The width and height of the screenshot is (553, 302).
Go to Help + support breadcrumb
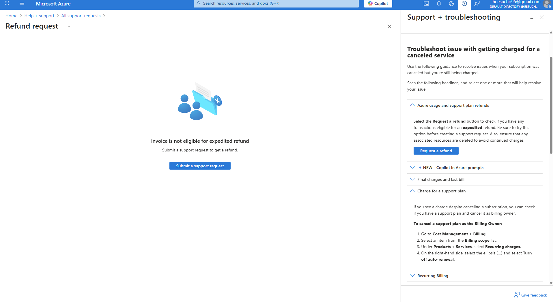(x=39, y=16)
